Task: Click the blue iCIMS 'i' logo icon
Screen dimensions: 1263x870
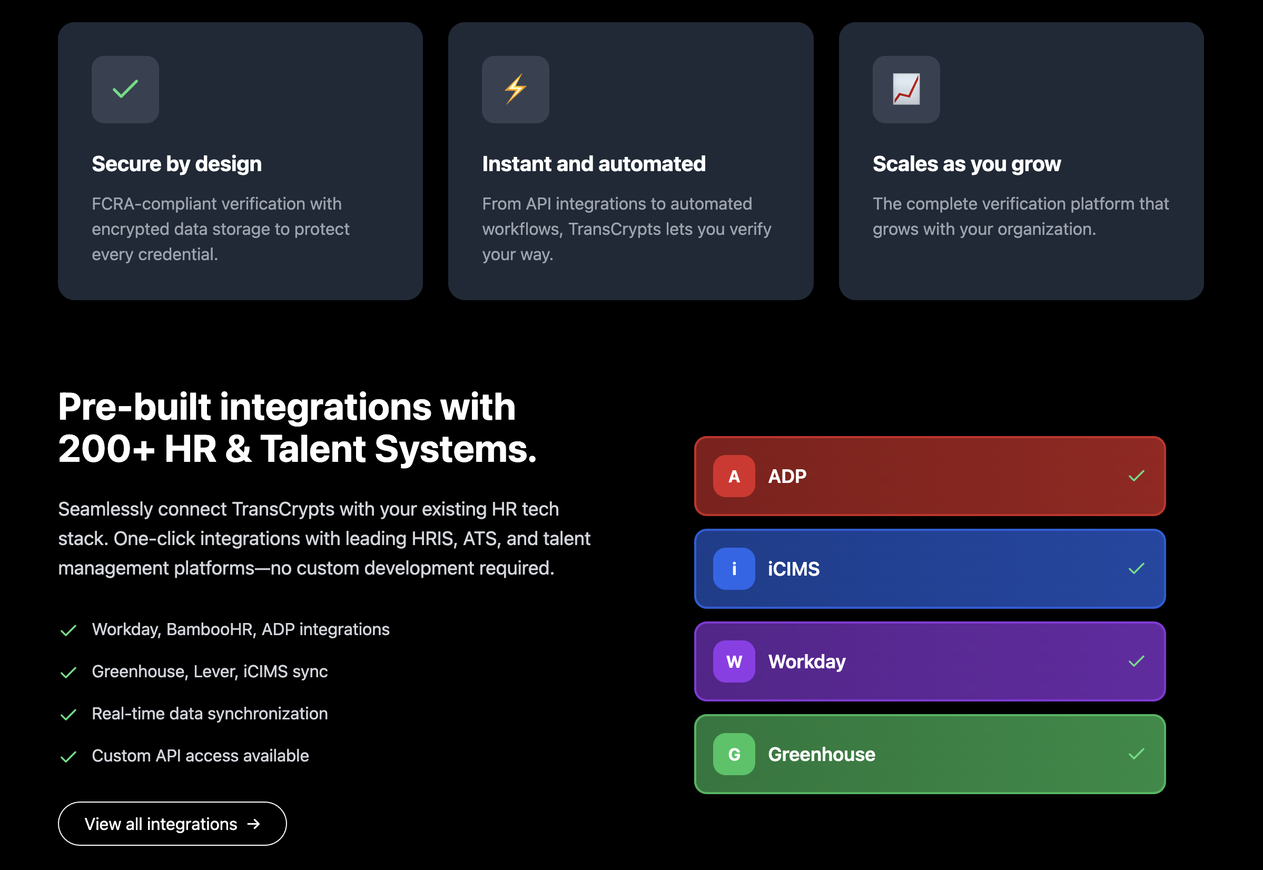Action: click(x=734, y=569)
